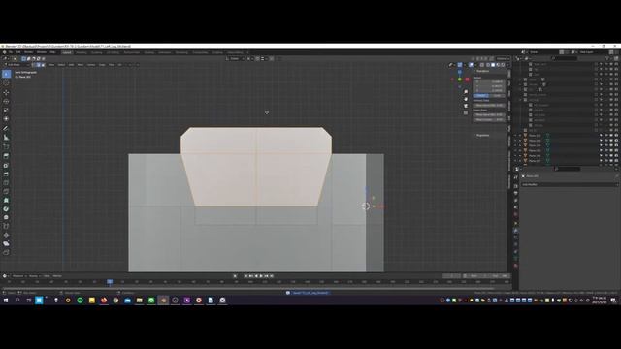Image resolution: width=621 pixels, height=349 pixels.
Task: Activate the Knife tool
Action: click(x=7, y=192)
